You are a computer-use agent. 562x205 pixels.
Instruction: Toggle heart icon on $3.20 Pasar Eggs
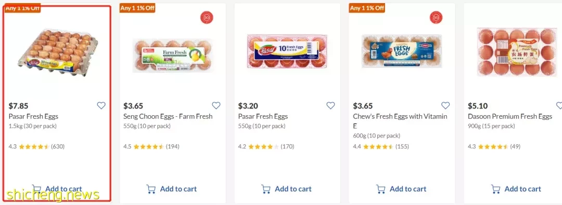point(330,105)
